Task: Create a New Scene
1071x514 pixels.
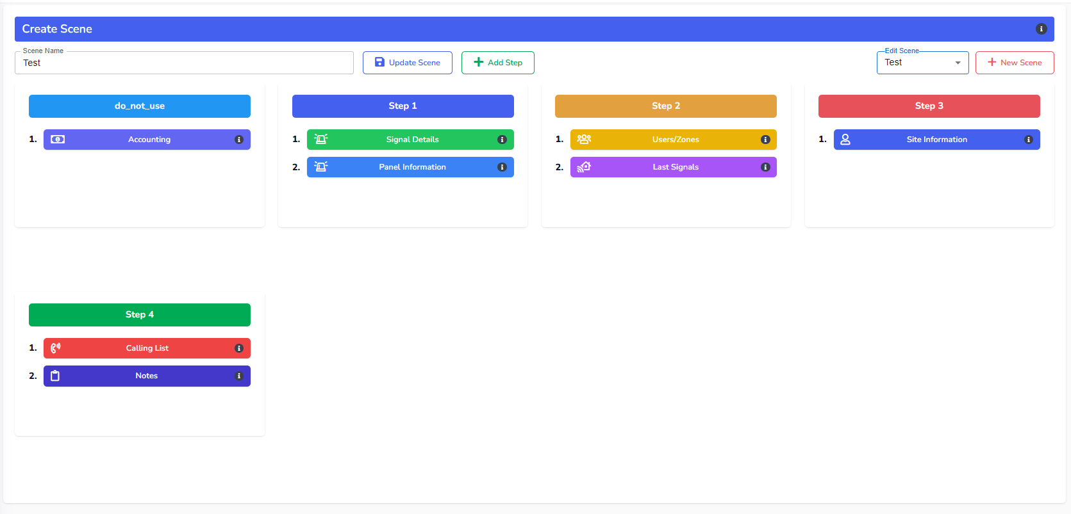Action: 1015,63
